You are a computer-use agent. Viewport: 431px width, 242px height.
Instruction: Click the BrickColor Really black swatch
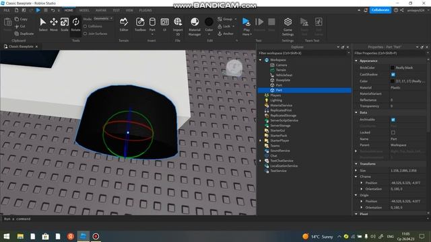click(x=393, y=67)
